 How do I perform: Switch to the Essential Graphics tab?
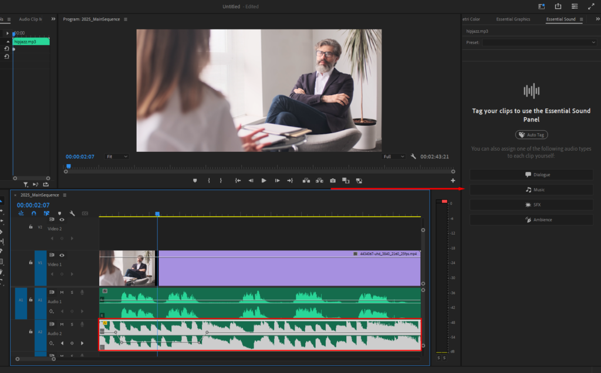click(513, 19)
